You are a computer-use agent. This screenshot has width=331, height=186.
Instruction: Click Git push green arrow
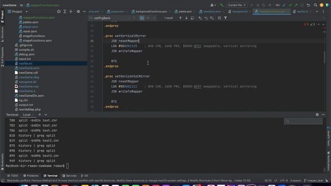coord(296,5)
